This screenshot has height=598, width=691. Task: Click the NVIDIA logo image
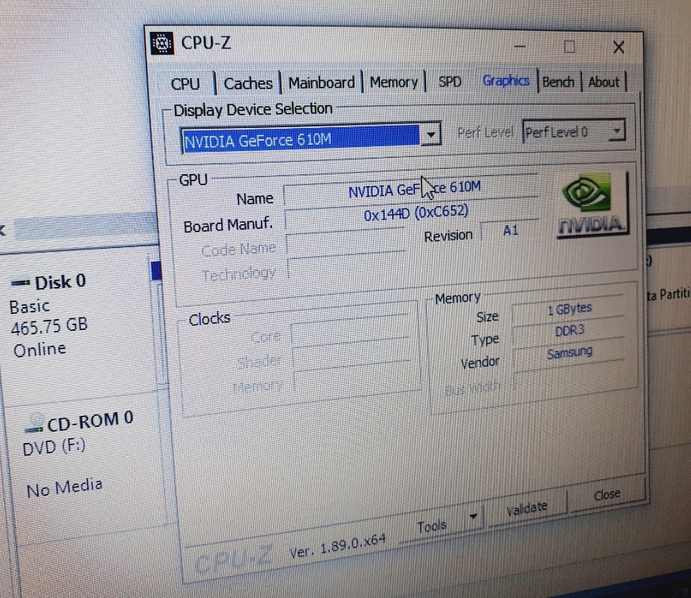[x=592, y=206]
